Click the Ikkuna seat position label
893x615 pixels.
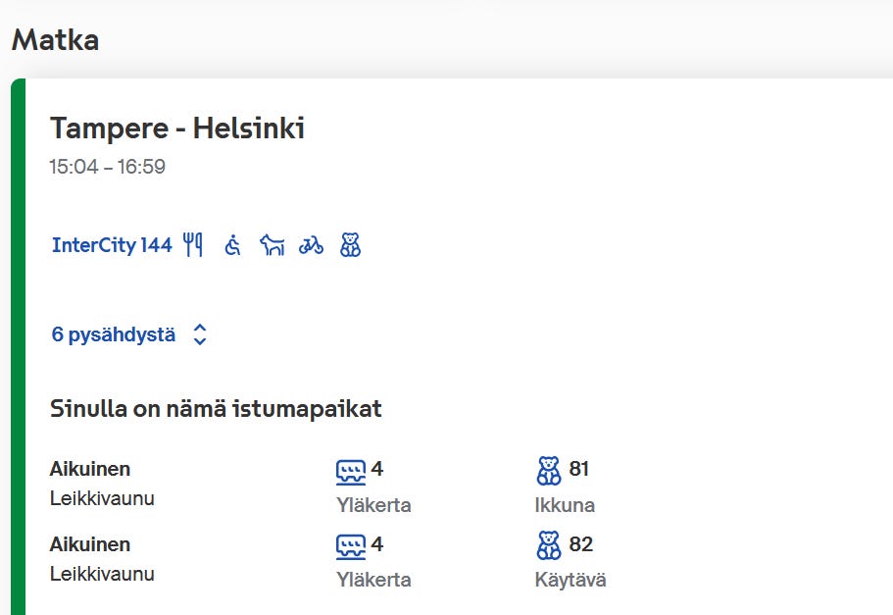coord(565,505)
